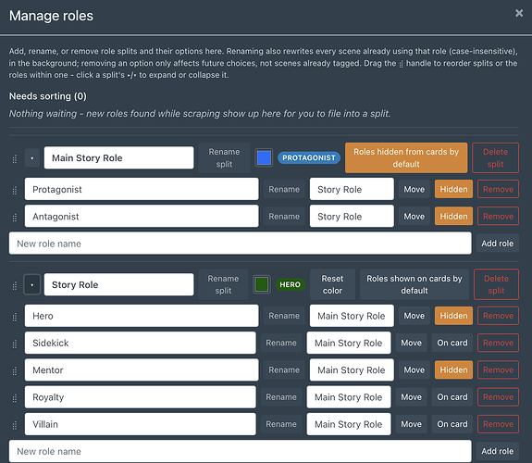The width and height of the screenshot is (532, 463).
Task: Move the Antagonist role
Action: tap(414, 217)
